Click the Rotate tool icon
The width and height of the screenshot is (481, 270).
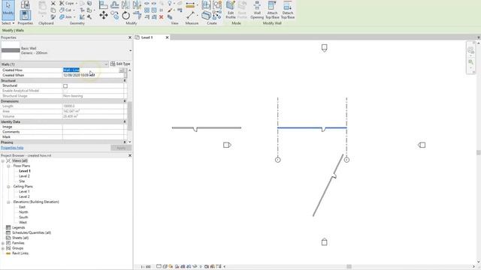coord(126,15)
